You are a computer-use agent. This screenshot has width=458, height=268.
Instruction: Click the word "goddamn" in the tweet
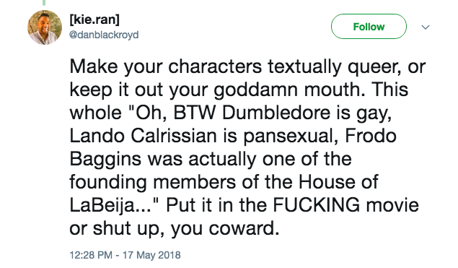(x=256, y=90)
